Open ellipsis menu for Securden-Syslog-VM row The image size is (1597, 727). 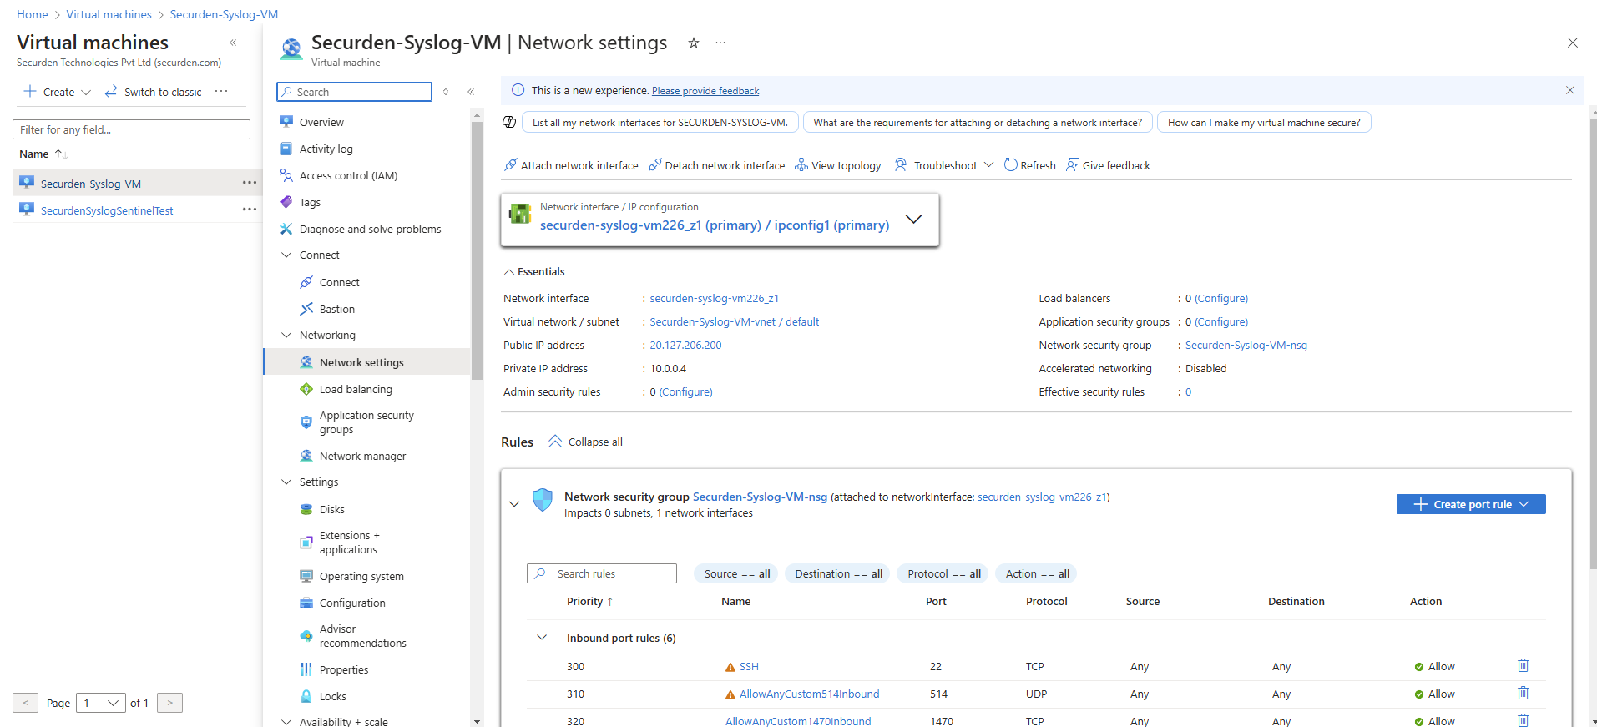(x=250, y=183)
